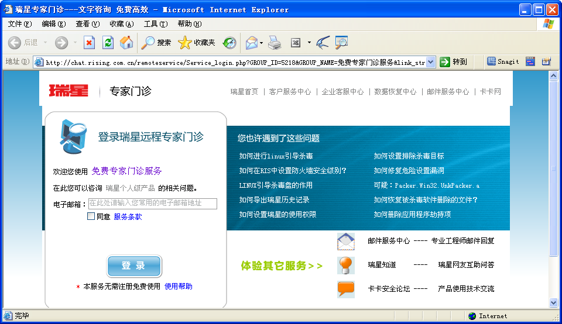Open 卡卡网 link

pyautogui.click(x=490, y=92)
